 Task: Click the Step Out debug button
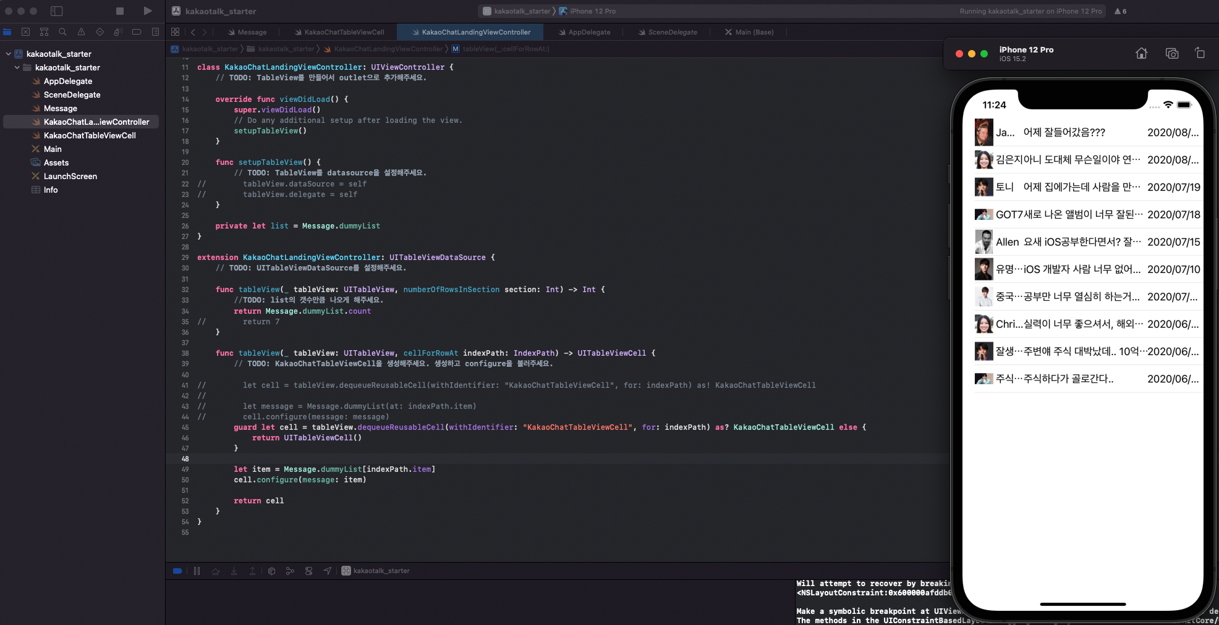coord(252,571)
